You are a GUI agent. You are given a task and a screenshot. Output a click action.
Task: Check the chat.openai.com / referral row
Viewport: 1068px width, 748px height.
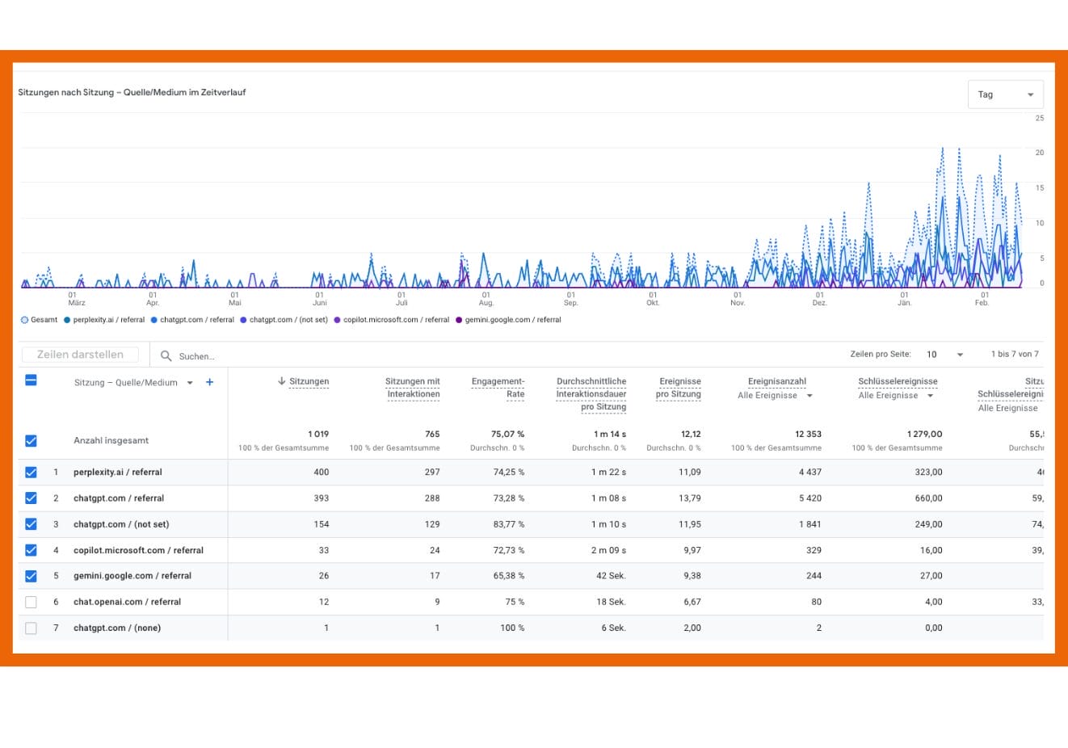[x=31, y=602]
